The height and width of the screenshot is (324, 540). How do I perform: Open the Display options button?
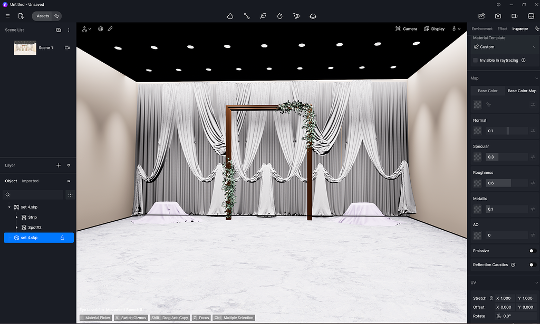coord(435,29)
